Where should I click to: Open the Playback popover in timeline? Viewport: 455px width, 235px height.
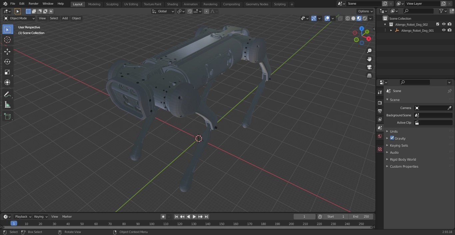tap(23, 217)
